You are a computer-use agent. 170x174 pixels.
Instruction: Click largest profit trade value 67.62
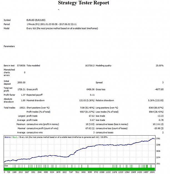[x=92, y=116]
